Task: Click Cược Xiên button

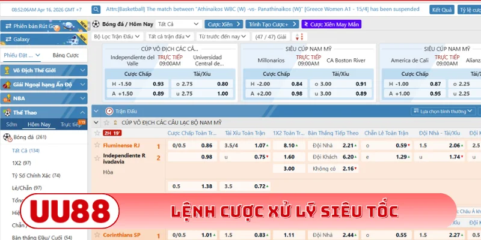Action: [224, 24]
